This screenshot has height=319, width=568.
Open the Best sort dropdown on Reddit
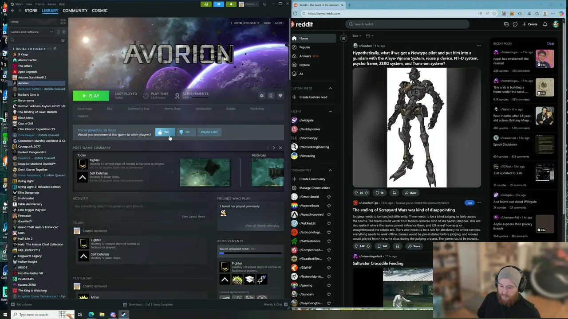pyautogui.click(x=357, y=35)
